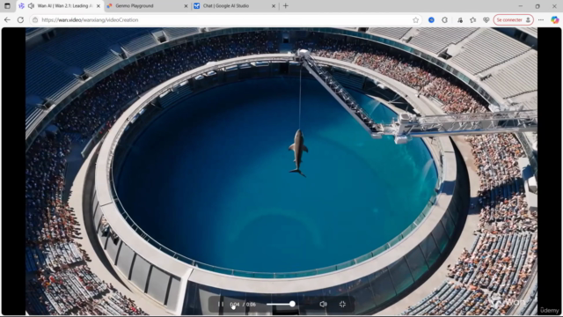
Task: Click the 0:04 / 0:06 time readout
Action: (243, 305)
